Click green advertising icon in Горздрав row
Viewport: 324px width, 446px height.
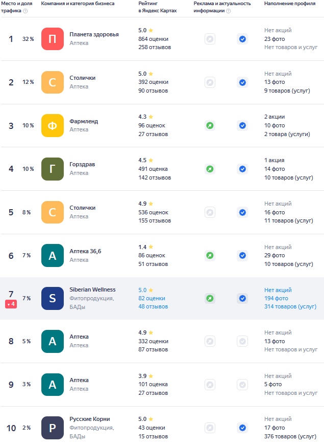210,169
